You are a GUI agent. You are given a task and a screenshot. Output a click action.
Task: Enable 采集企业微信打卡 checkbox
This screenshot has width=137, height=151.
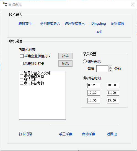coord(22,56)
